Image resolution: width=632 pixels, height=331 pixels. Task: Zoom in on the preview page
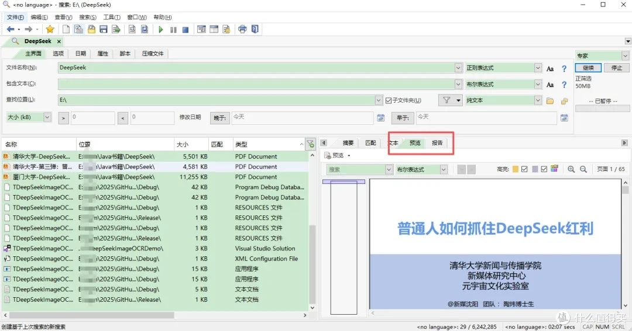571,169
